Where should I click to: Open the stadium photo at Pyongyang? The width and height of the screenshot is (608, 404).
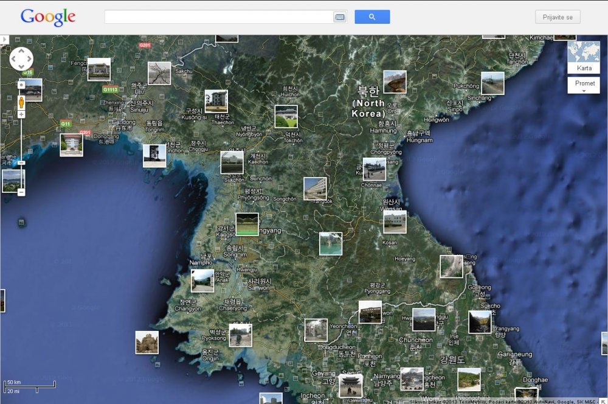coord(247,225)
